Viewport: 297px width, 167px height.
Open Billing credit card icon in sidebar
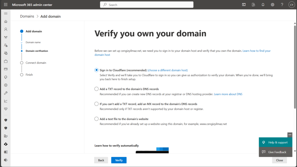coord(6,69)
